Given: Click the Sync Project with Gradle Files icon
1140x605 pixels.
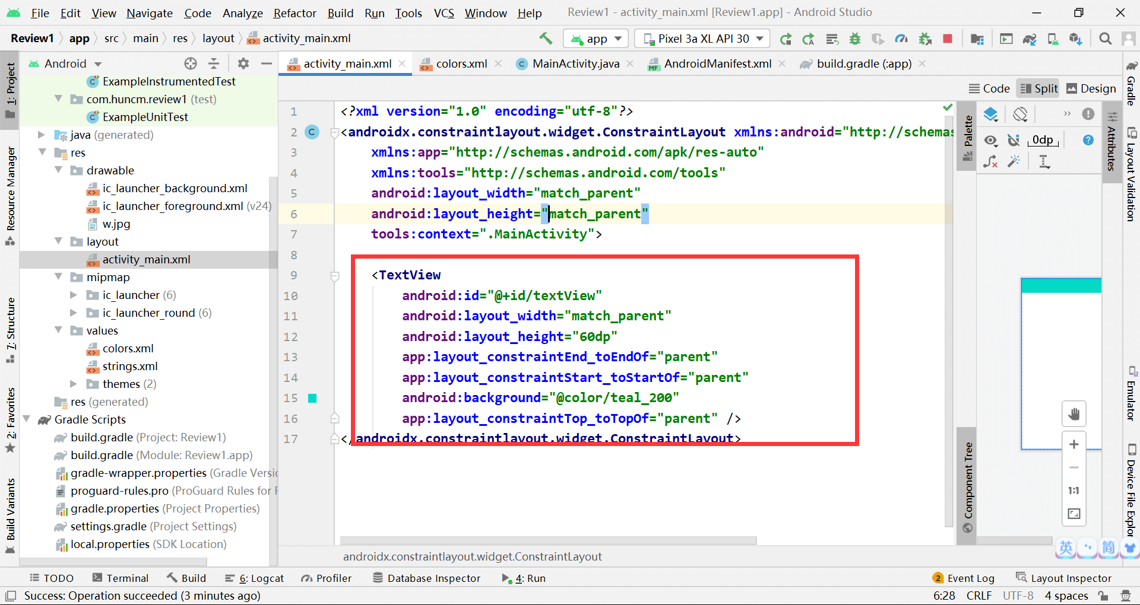Looking at the screenshot, I should tap(1030, 39).
